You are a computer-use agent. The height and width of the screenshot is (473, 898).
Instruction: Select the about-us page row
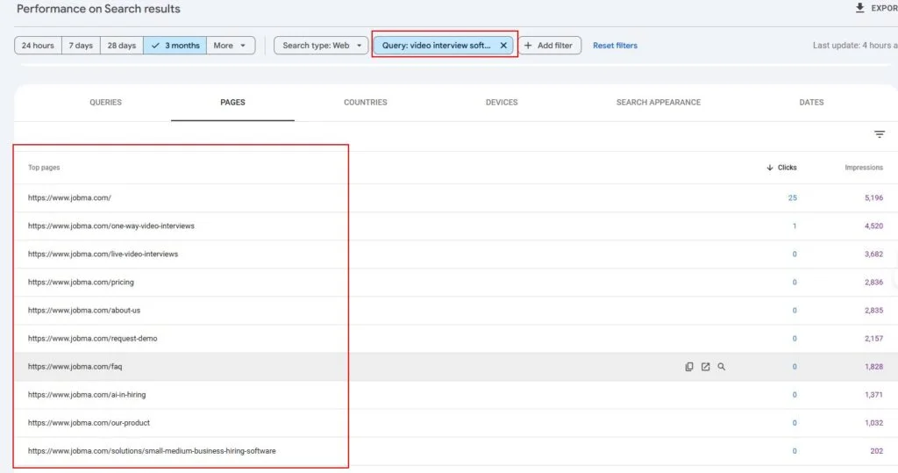456,310
